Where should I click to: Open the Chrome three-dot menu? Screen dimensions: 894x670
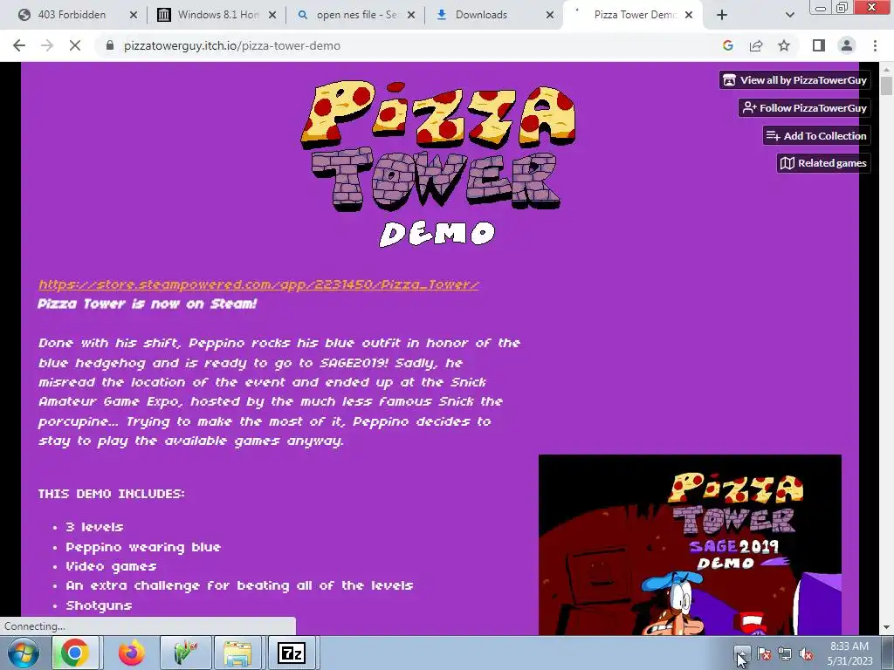pos(875,45)
